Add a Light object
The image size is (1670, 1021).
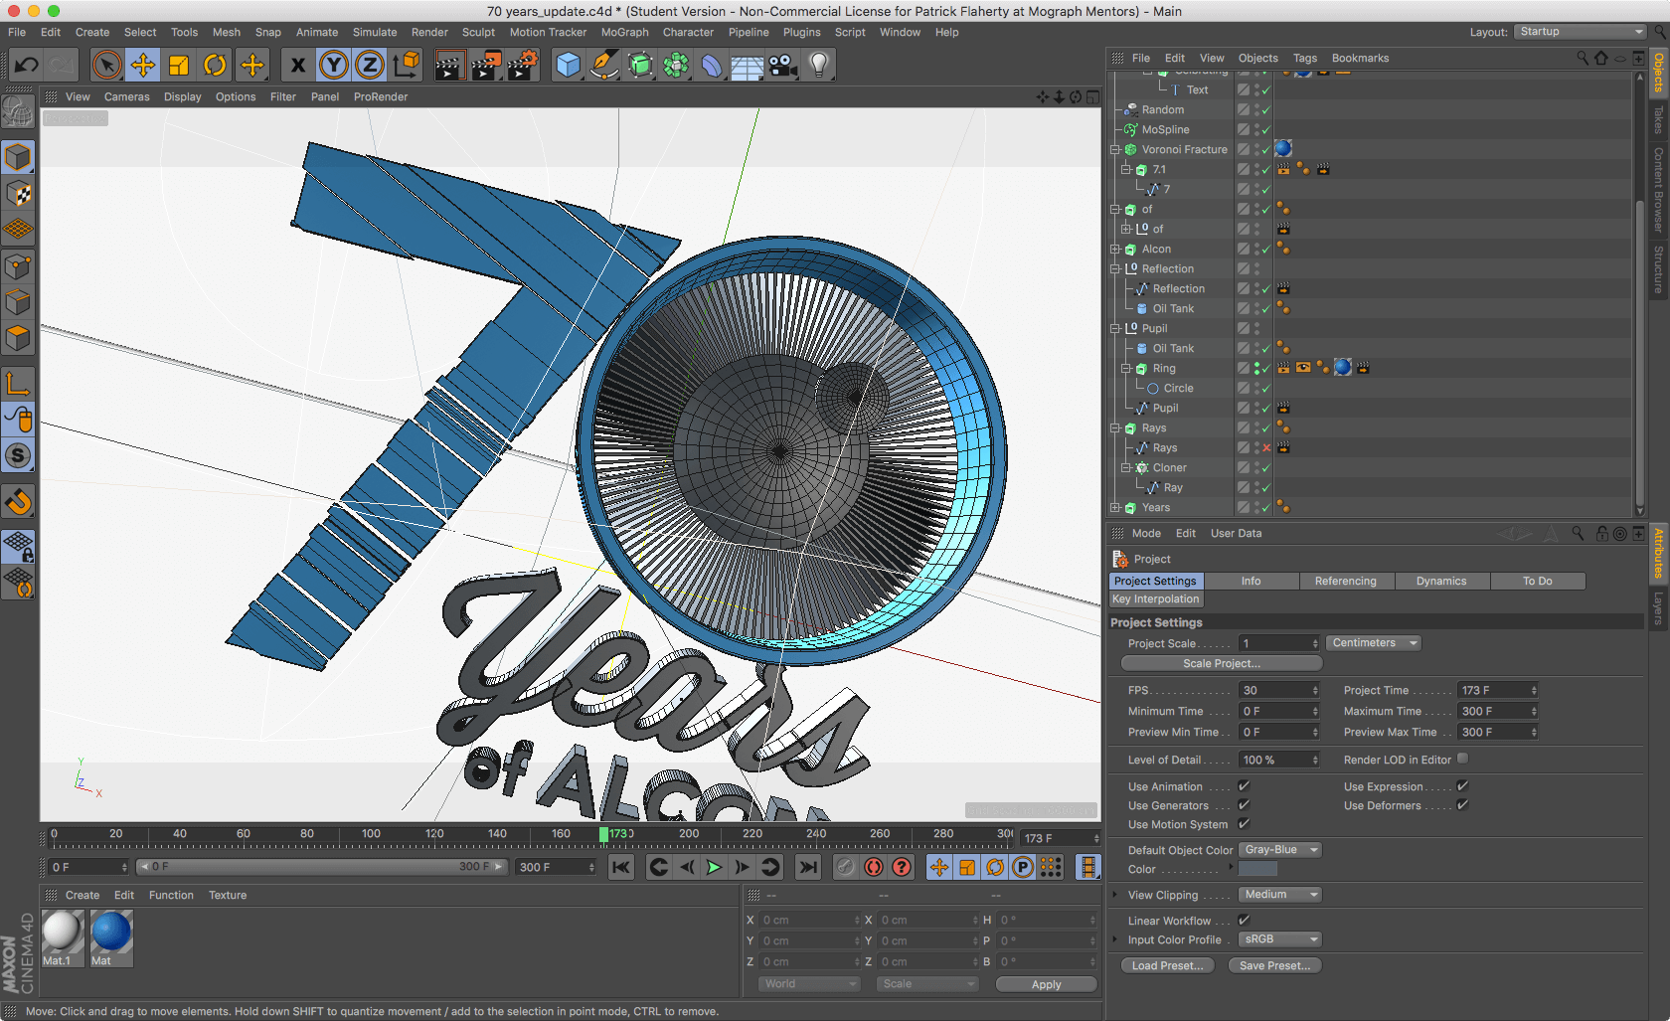[819, 66]
